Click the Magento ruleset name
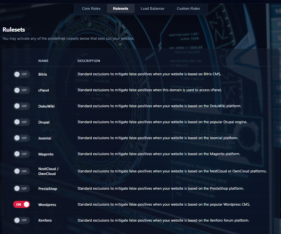The height and width of the screenshot is (234, 281). coord(46,154)
